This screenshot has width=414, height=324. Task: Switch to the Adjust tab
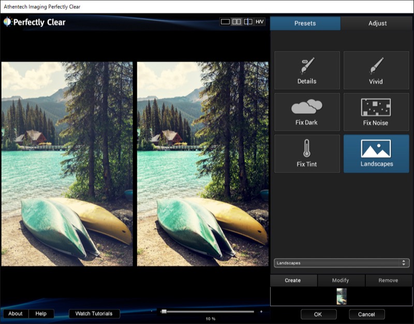377,23
